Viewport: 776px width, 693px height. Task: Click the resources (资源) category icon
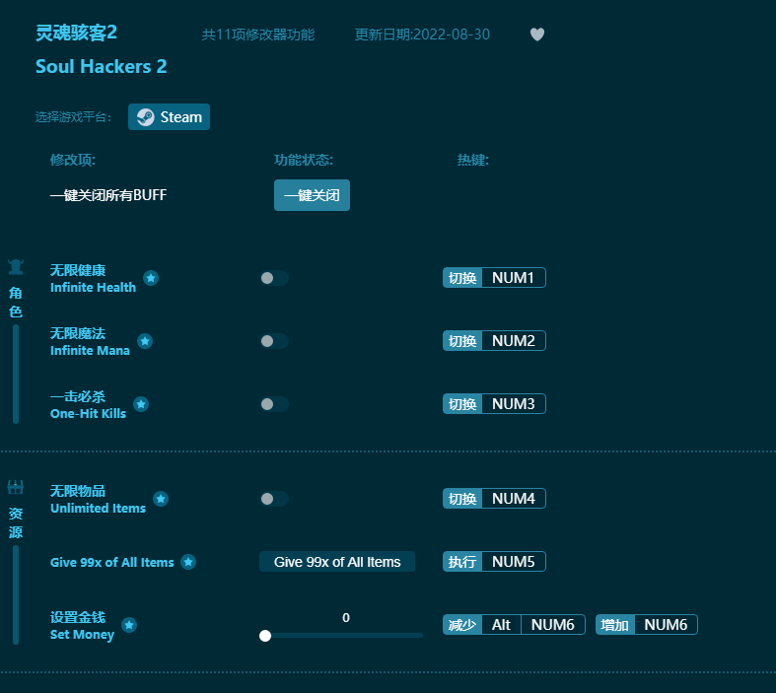point(16,487)
